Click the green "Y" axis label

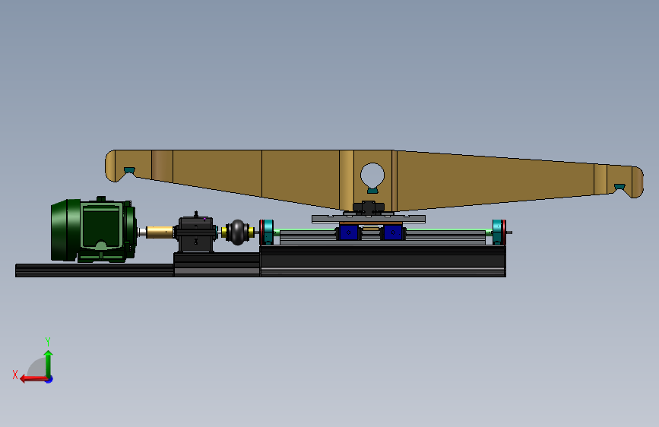(48, 341)
